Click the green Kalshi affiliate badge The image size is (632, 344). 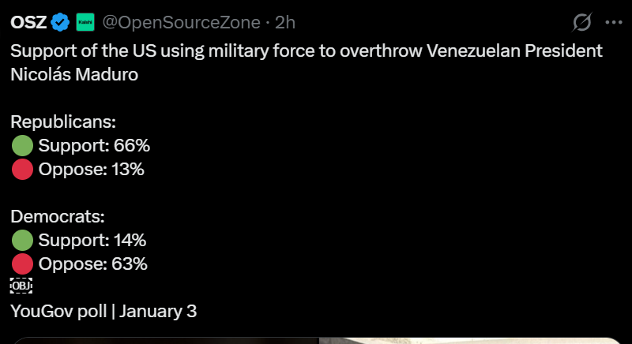click(85, 24)
